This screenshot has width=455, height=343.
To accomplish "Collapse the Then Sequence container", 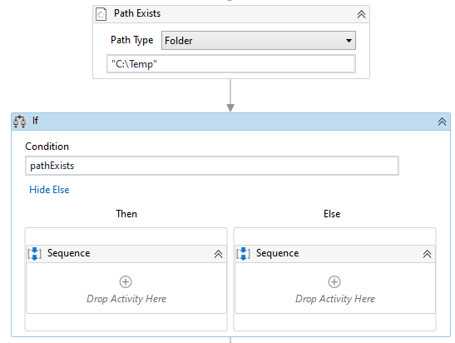I will click(218, 254).
